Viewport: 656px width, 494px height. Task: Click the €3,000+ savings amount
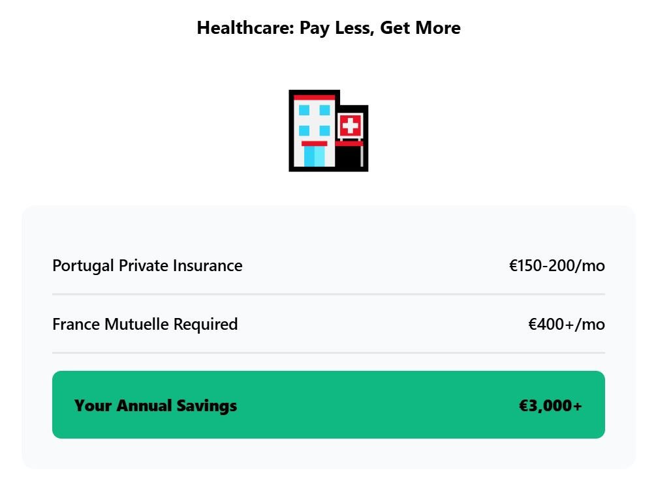550,405
